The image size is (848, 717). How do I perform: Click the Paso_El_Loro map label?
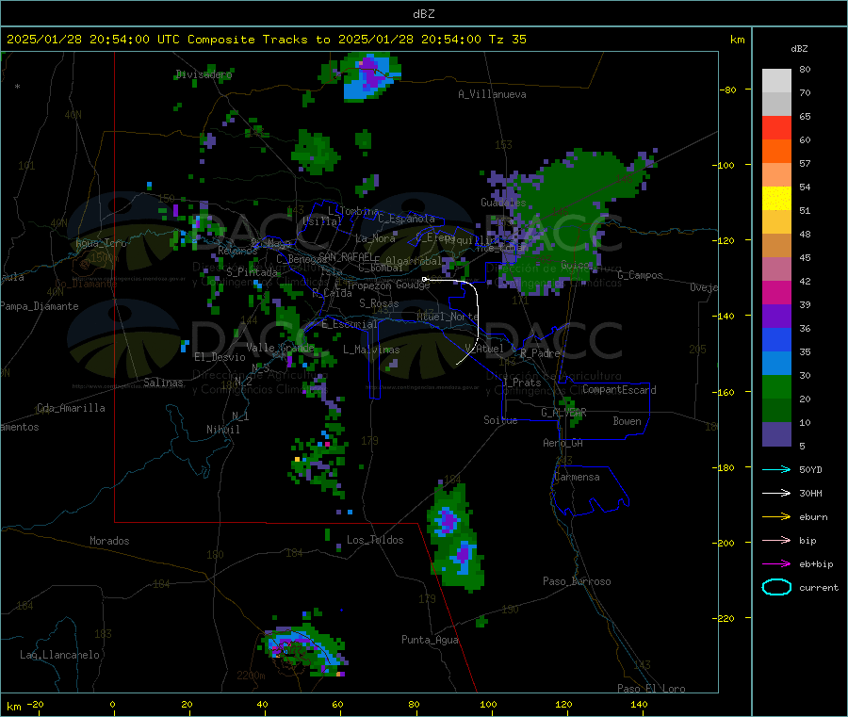tap(652, 689)
